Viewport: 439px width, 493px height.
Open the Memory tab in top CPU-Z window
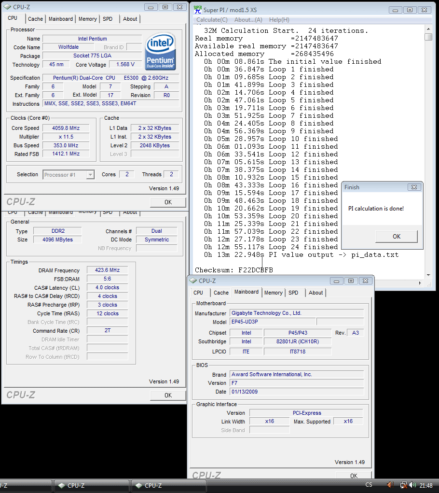coord(88,19)
